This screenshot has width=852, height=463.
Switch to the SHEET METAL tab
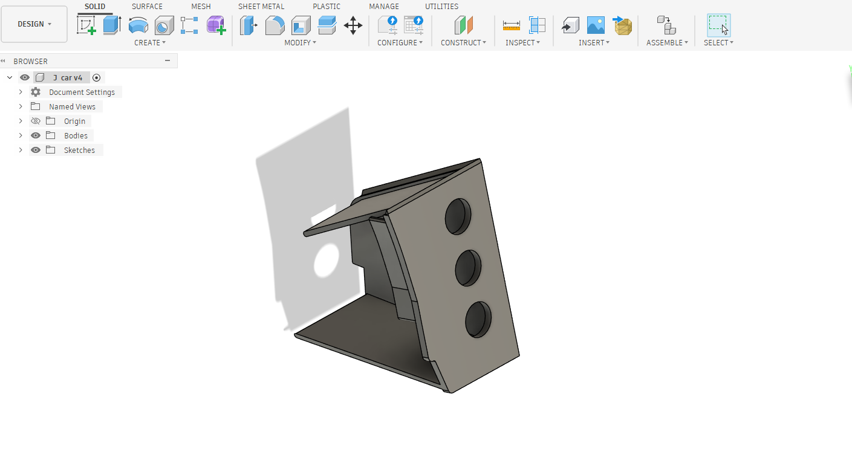point(261,7)
